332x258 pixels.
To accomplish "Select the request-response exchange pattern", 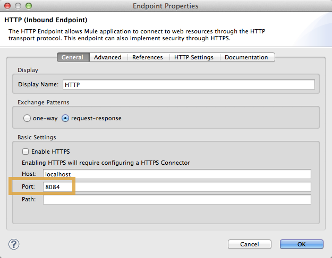I will (66, 118).
